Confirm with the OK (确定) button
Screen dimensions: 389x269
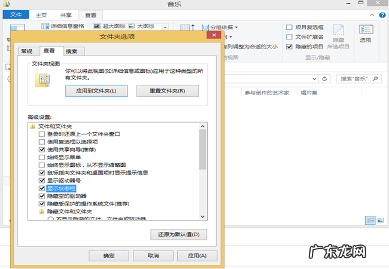(109, 256)
